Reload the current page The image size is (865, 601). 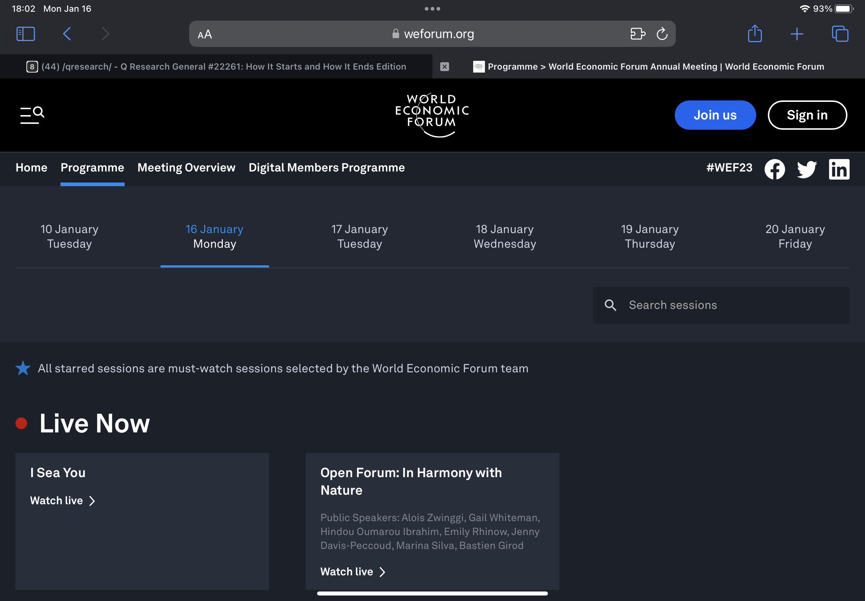[662, 34]
